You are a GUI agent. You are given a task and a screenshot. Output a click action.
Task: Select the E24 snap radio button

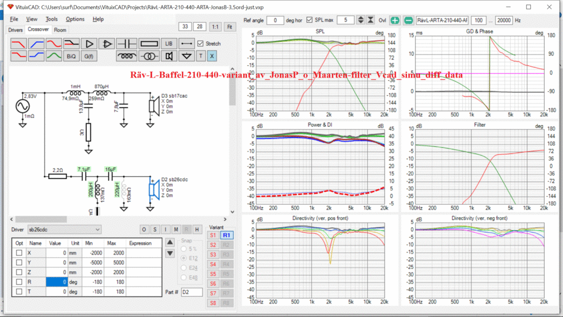click(x=184, y=268)
